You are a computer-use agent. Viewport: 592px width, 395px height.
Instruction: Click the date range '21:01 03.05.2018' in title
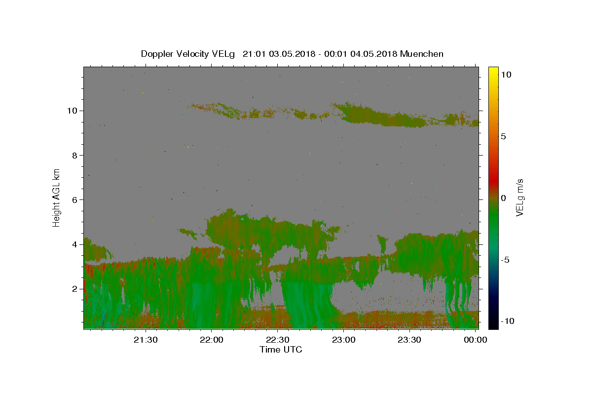(278, 54)
